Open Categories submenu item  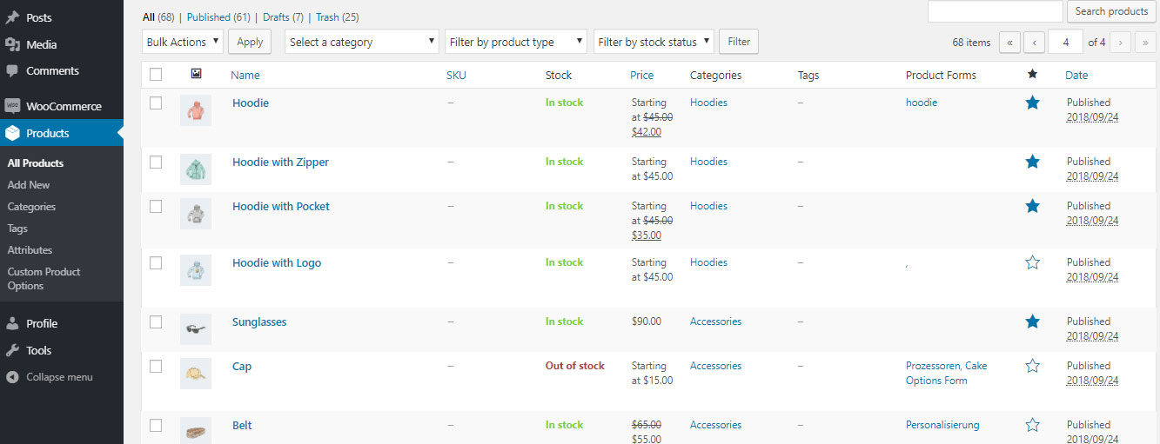point(31,207)
